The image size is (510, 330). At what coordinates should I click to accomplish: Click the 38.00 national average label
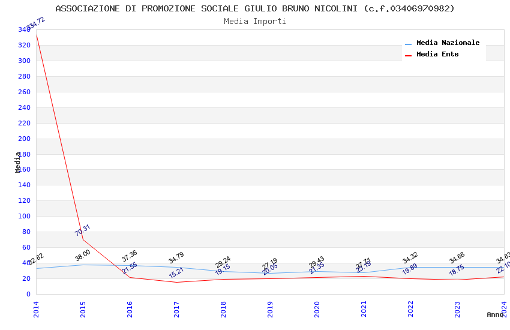[83, 256]
